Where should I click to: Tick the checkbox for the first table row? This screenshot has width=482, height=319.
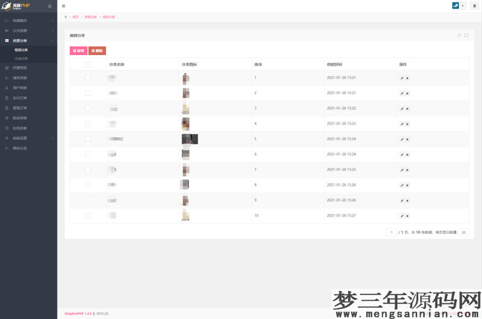pyautogui.click(x=87, y=78)
